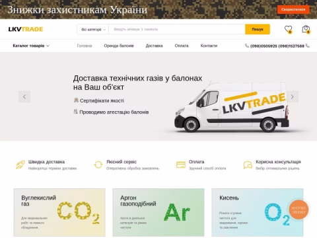
Task: Click the Якісний сервіс heading
Action: click(122, 162)
